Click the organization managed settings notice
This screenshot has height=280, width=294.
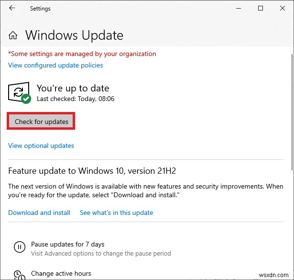click(82, 54)
